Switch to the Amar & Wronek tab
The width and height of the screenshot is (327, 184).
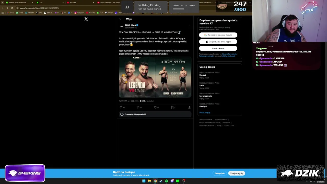110,3
